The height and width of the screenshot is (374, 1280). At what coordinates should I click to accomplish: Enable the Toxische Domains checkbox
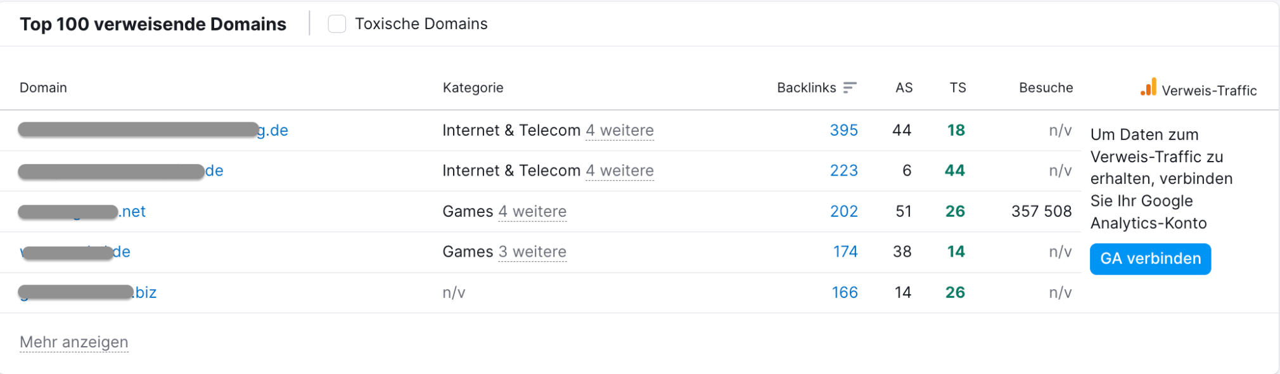click(336, 23)
